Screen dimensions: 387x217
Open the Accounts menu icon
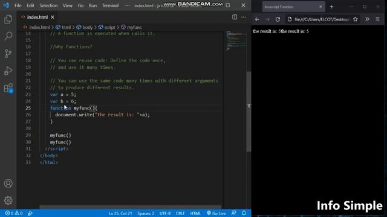[8, 183]
